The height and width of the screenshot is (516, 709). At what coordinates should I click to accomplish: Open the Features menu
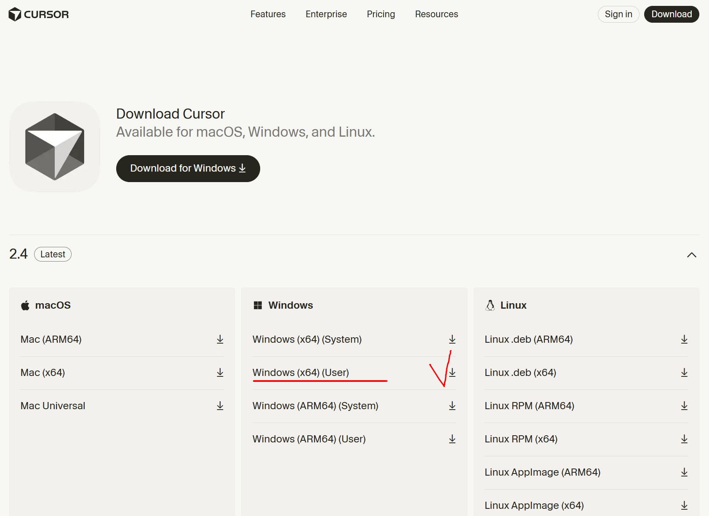[268, 14]
